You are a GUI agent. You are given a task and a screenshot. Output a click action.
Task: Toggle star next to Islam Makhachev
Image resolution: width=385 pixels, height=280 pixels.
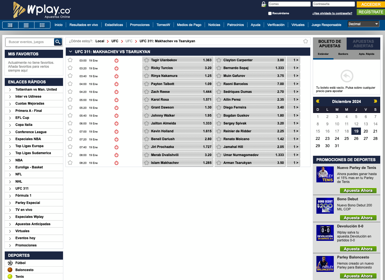(x=146, y=163)
